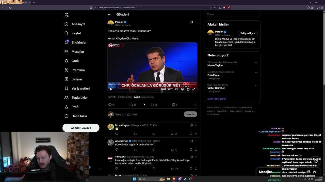The width and height of the screenshot is (325, 182).
Task: Bookmark the Pardon post
Action: [175, 105]
